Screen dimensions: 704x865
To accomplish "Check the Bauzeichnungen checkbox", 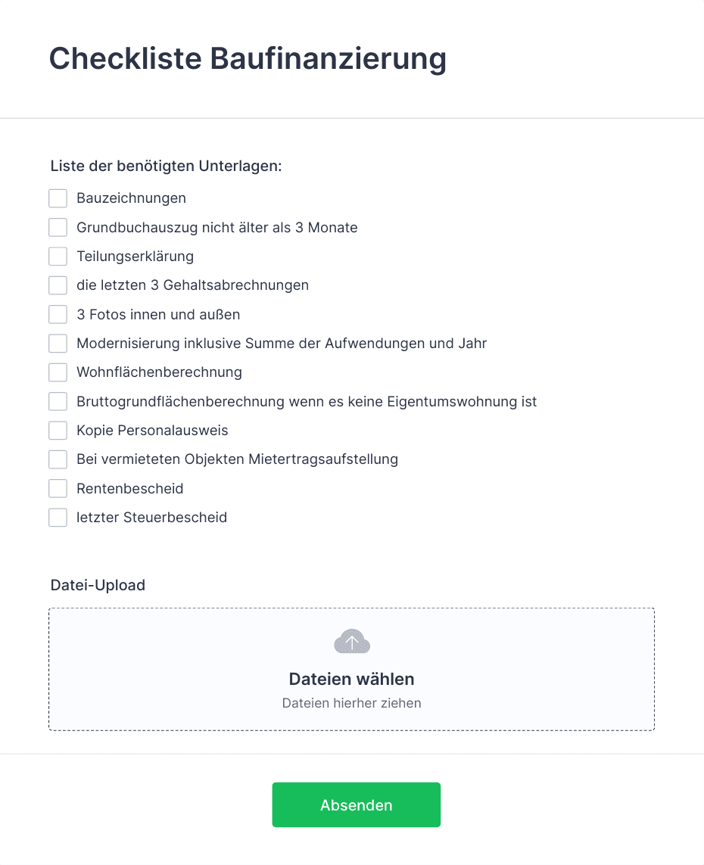I will click(58, 198).
